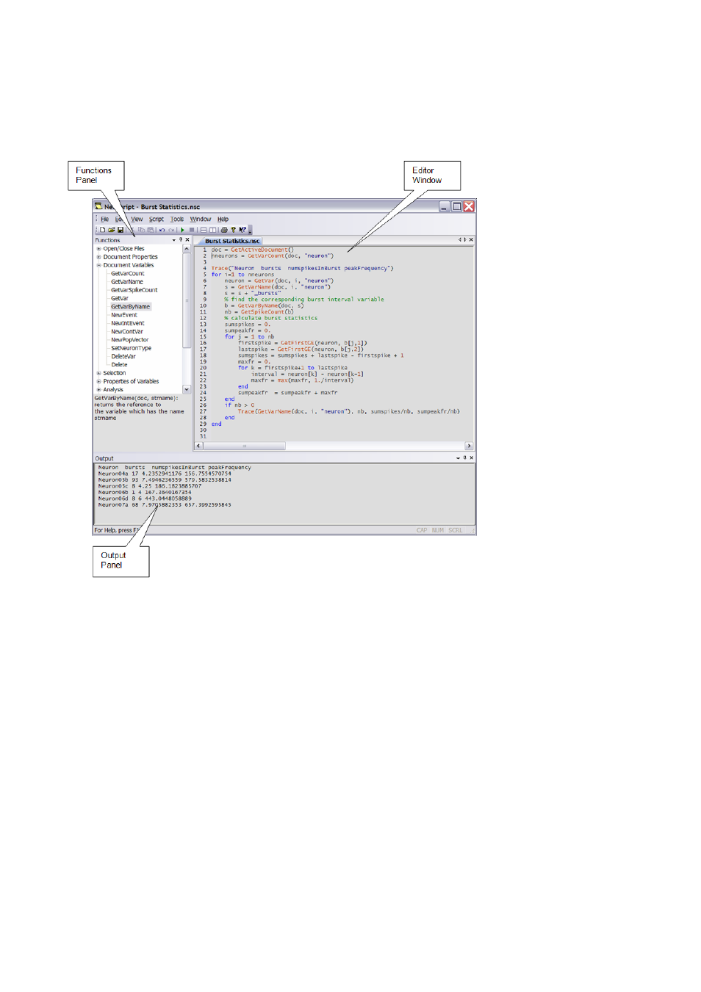Image resolution: width=701 pixels, height=992 pixels.
Task: Minimize the NexScript window
Action: pos(444,206)
